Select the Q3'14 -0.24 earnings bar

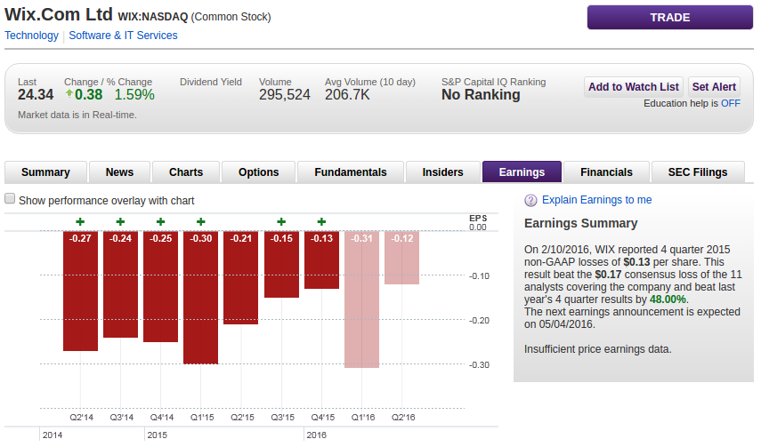(x=120, y=284)
